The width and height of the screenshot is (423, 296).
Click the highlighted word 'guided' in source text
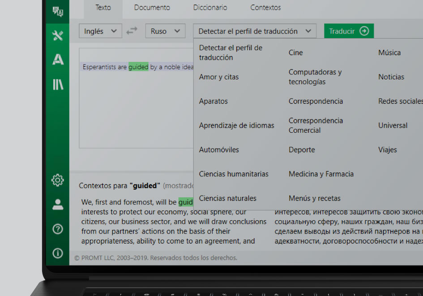(x=138, y=67)
